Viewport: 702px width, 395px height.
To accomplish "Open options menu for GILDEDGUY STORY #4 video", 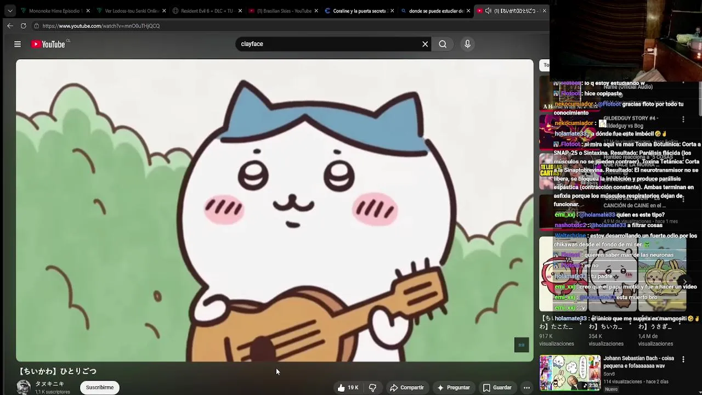I will click(683, 119).
